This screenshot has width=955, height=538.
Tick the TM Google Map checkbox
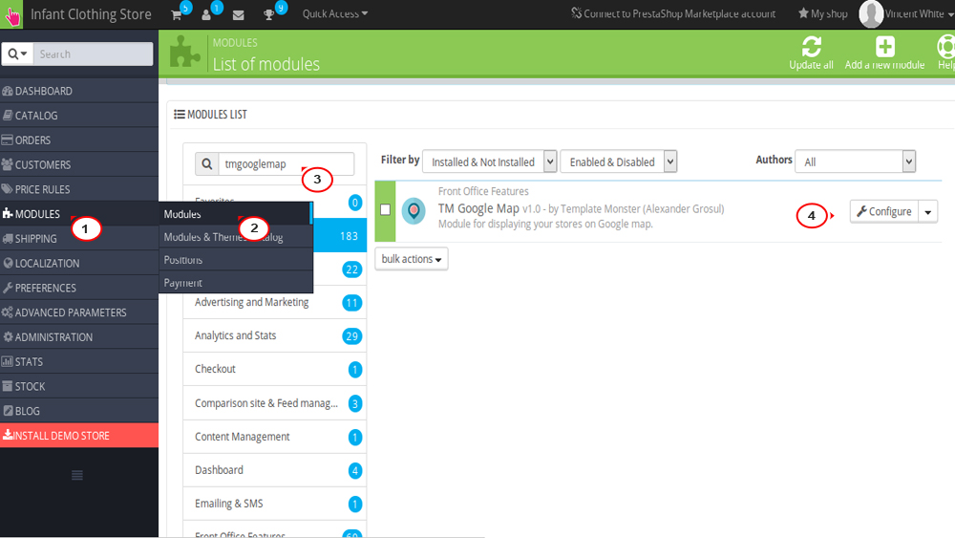(385, 209)
